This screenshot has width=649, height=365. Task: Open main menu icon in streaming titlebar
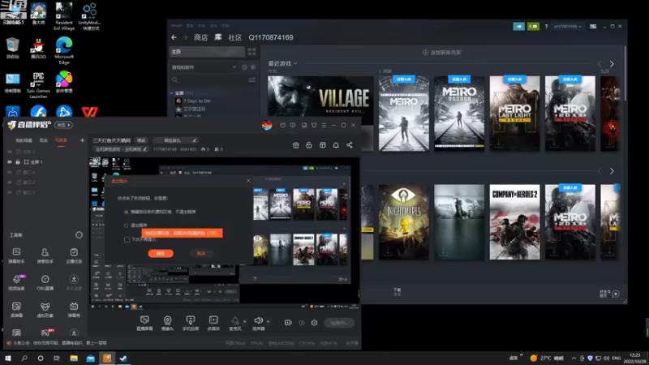tap(324, 125)
